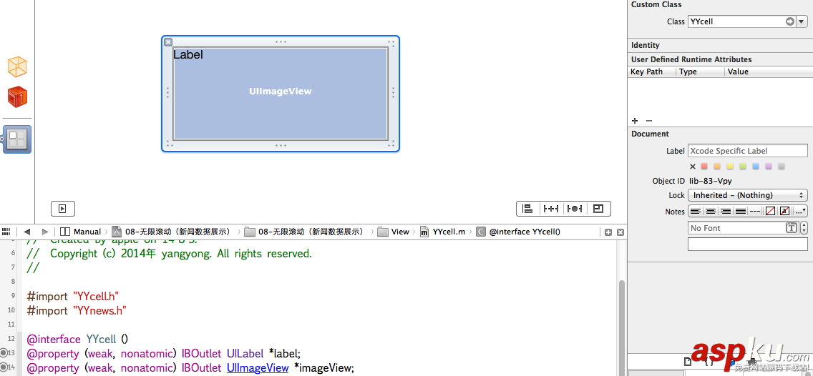Open the related items grid menu
The width and height of the screenshot is (813, 376).
6,232
